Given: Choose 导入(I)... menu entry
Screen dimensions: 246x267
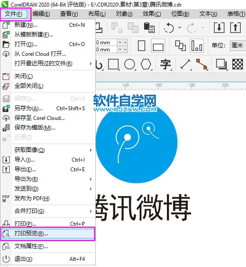Looking at the screenshot, I should coord(48,160).
